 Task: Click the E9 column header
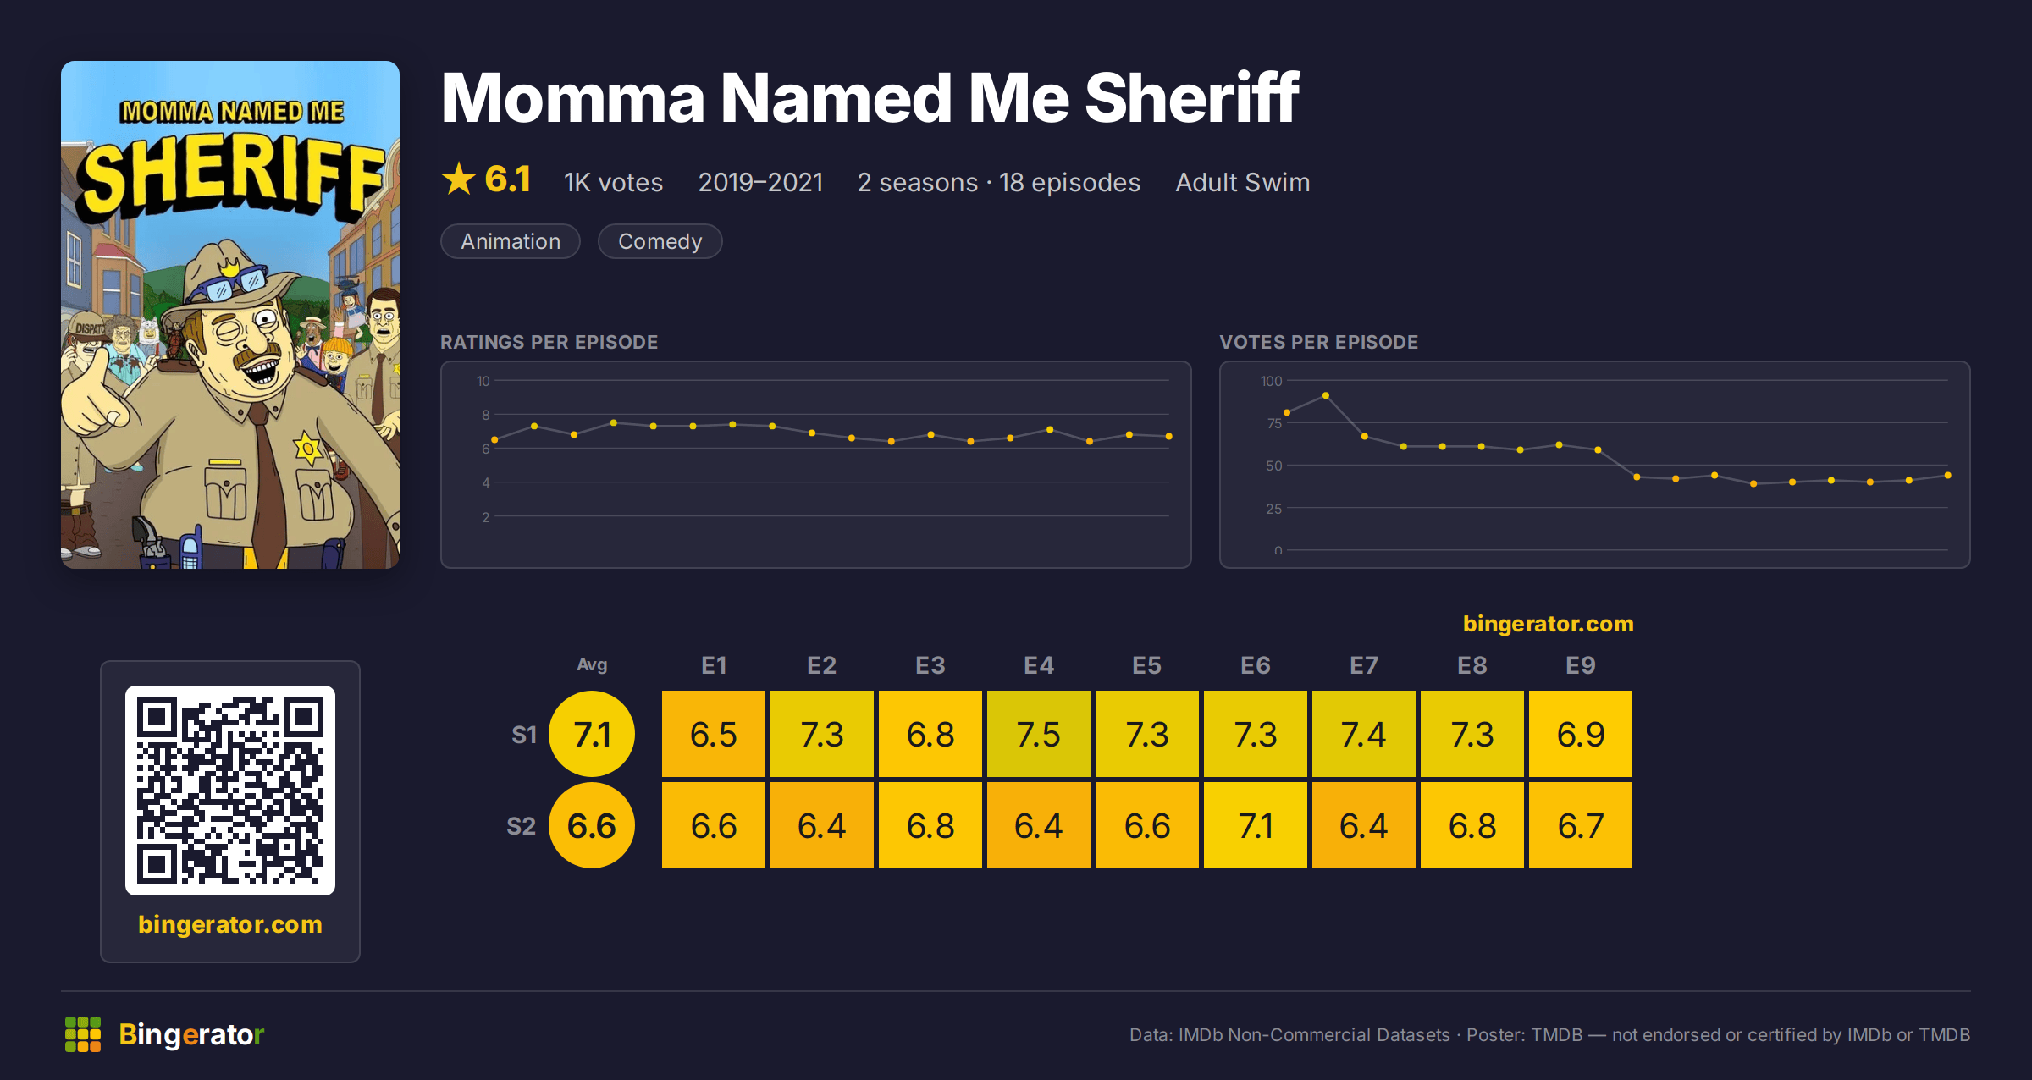(x=1581, y=665)
